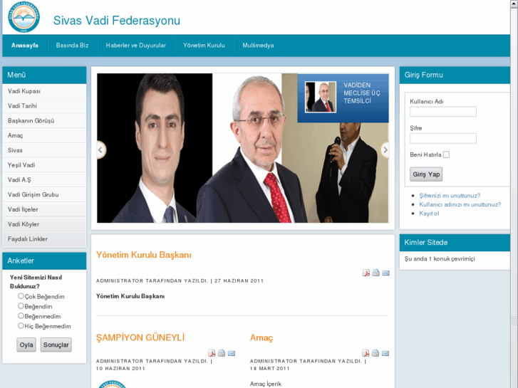Image resolution: width=518 pixels, height=388 pixels.
Task: Click email icon for Amaç article
Action: tap(385, 353)
